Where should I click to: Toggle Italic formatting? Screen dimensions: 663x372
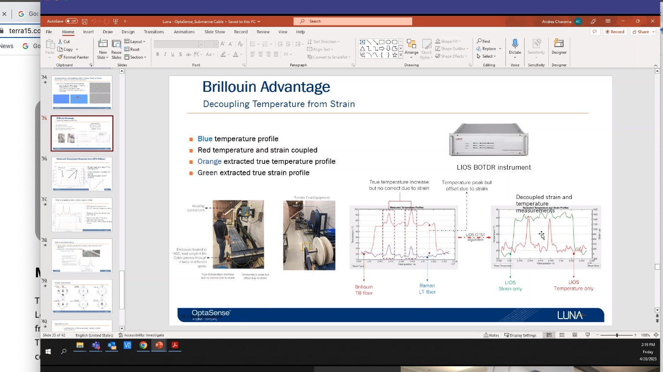(x=164, y=54)
